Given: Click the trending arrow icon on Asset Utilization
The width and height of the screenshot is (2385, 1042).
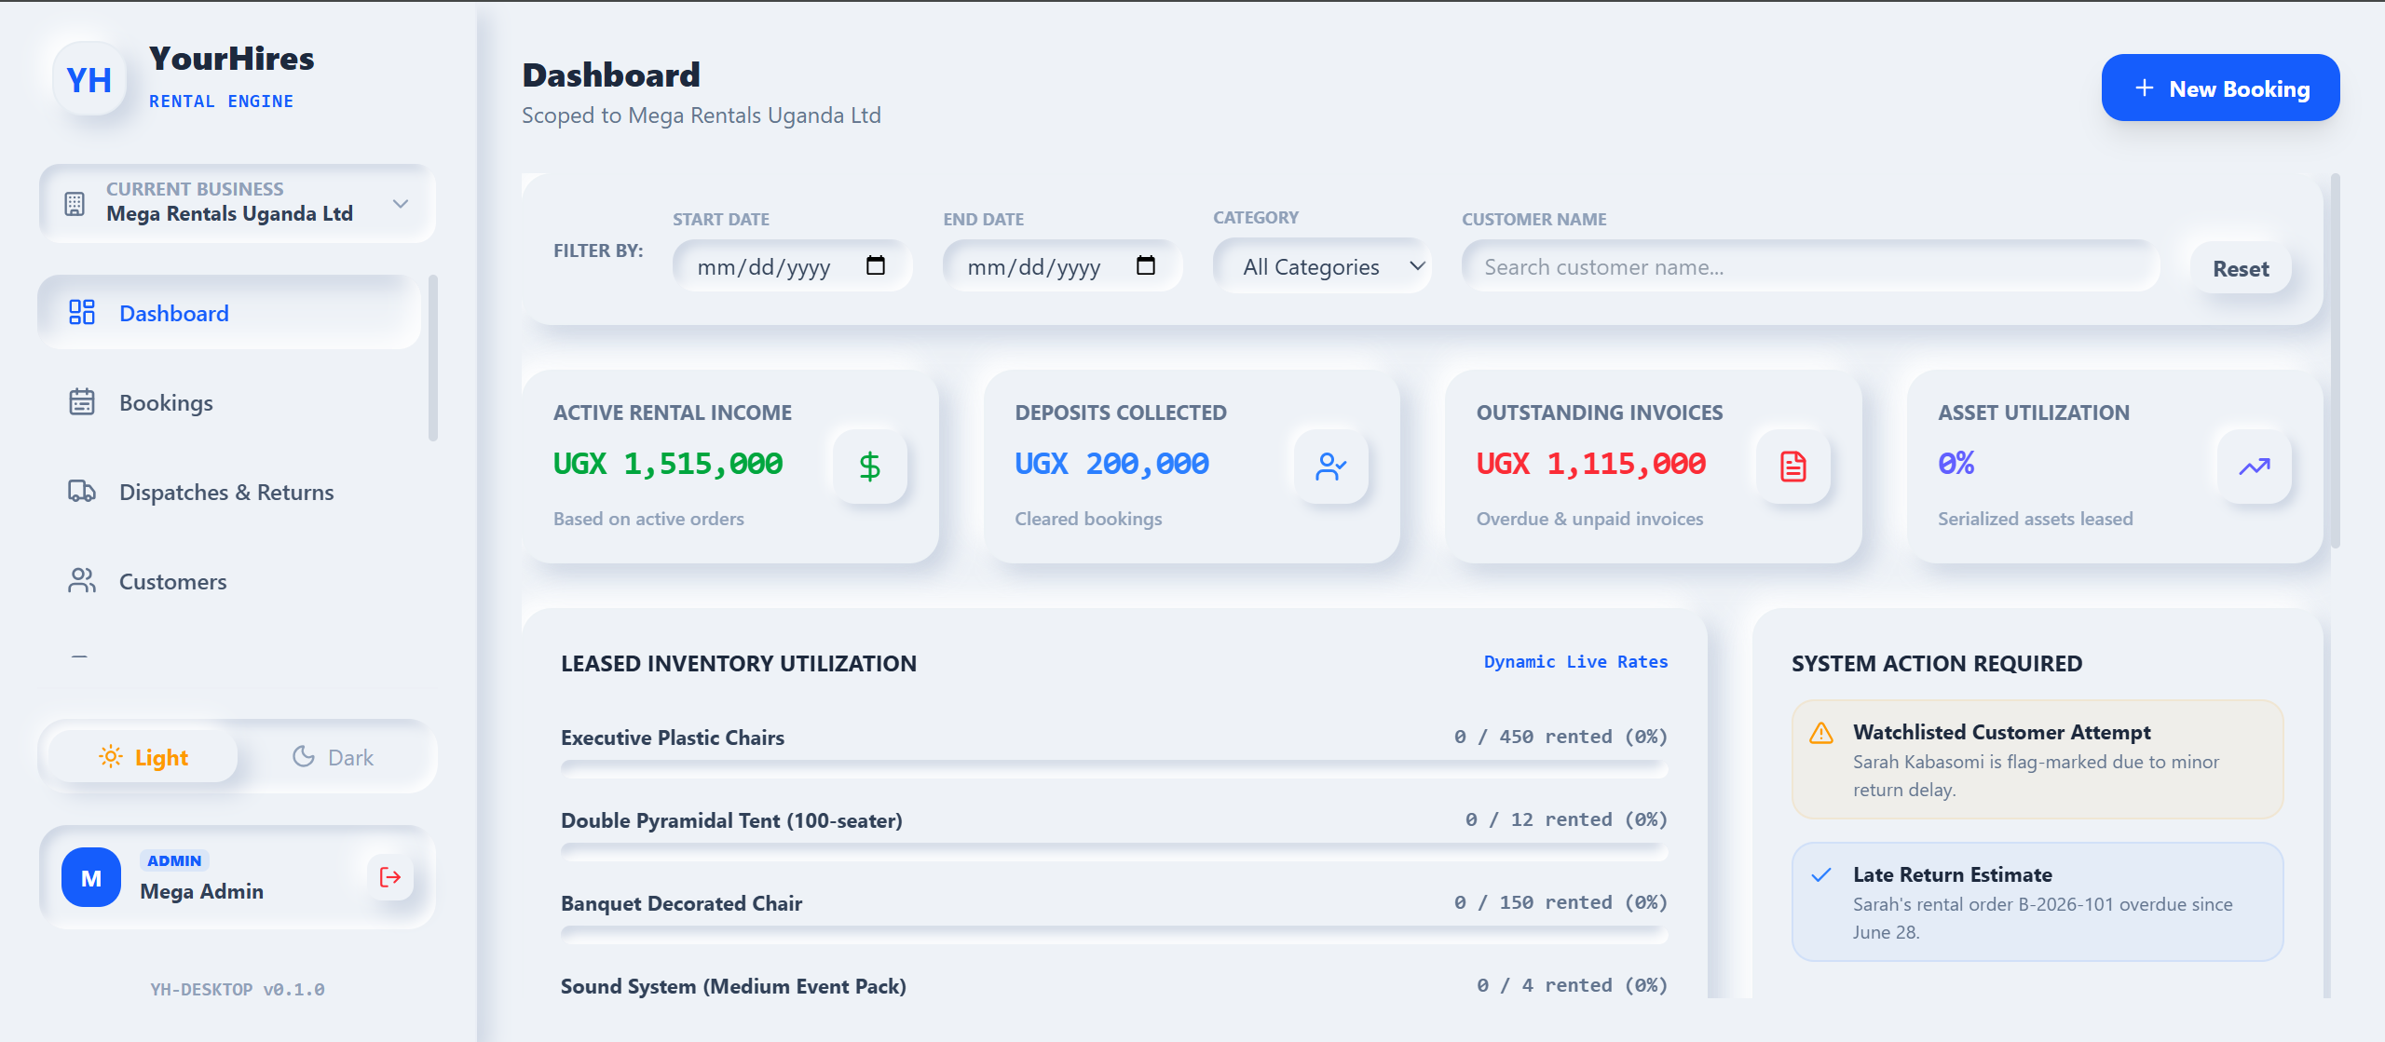Looking at the screenshot, I should tap(2255, 466).
